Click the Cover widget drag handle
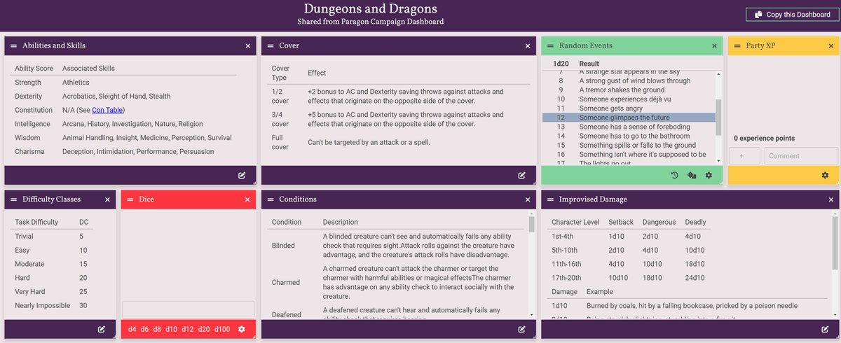Screen dimensions: 841x343 [270, 45]
